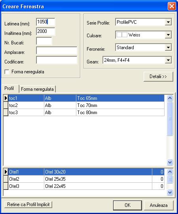This screenshot has width=178, height=214.
Task: Click the scroll-up arrow of the profile list
Action: point(170,98)
